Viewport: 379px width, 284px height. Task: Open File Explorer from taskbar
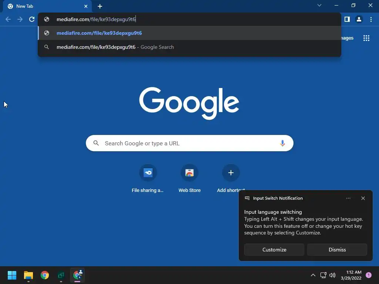point(28,275)
